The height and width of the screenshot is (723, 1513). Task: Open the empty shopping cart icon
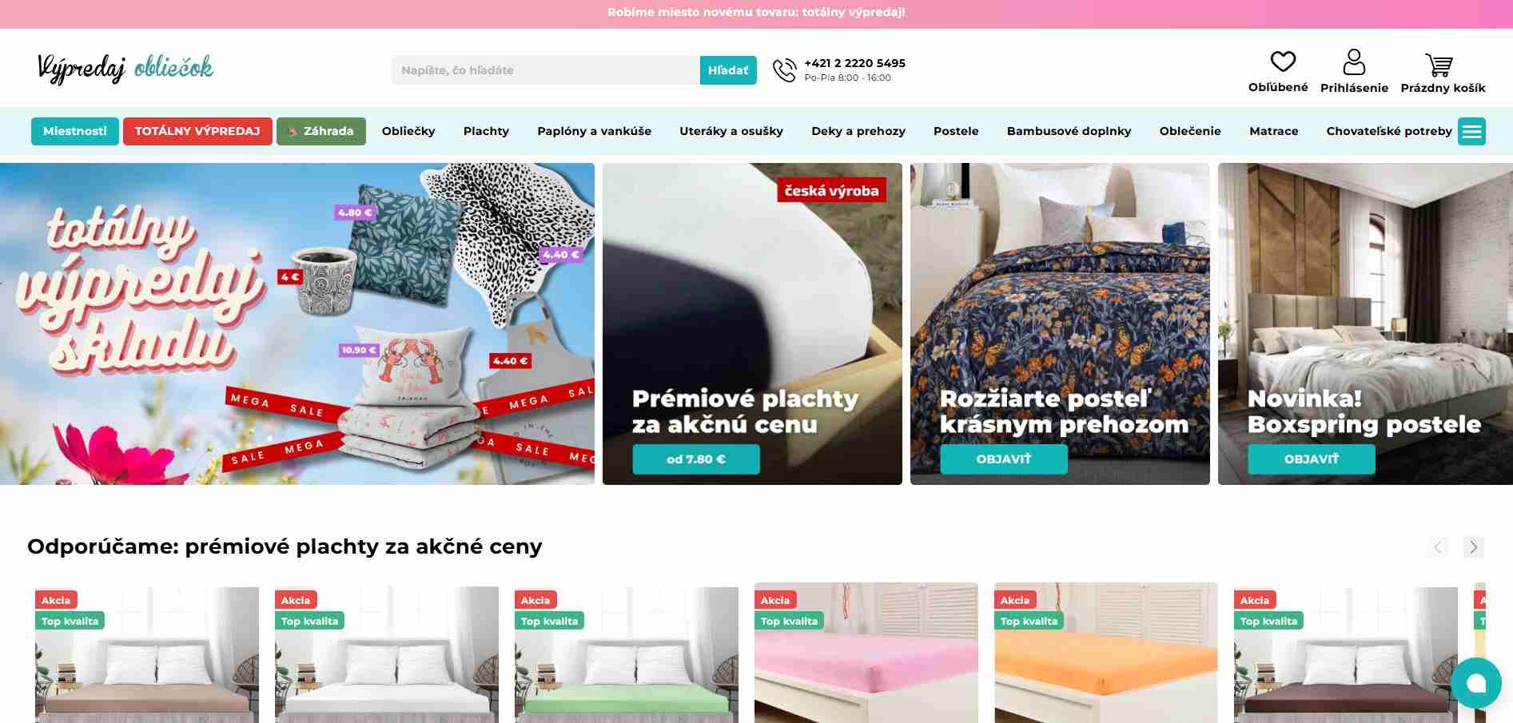point(1439,65)
